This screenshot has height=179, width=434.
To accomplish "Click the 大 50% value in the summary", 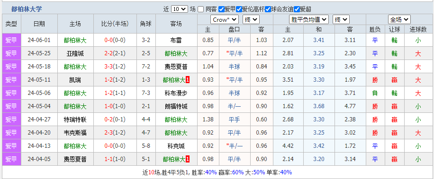I will coord(259,172).
